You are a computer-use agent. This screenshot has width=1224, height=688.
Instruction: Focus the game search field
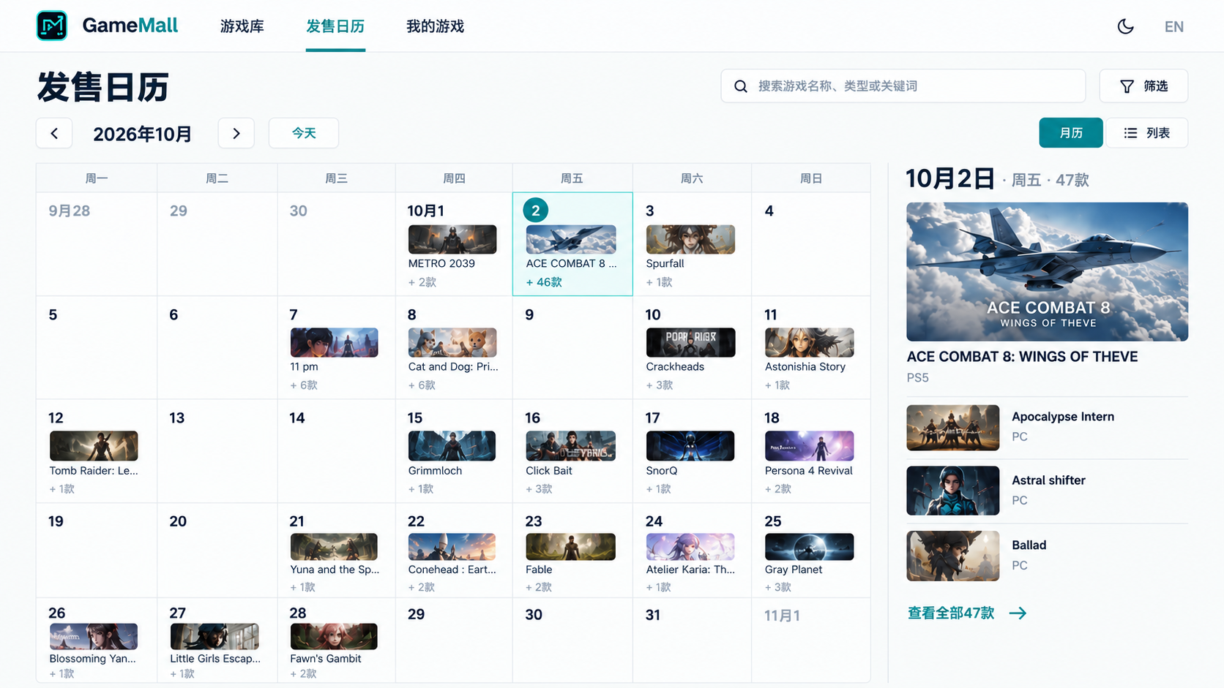[903, 86]
